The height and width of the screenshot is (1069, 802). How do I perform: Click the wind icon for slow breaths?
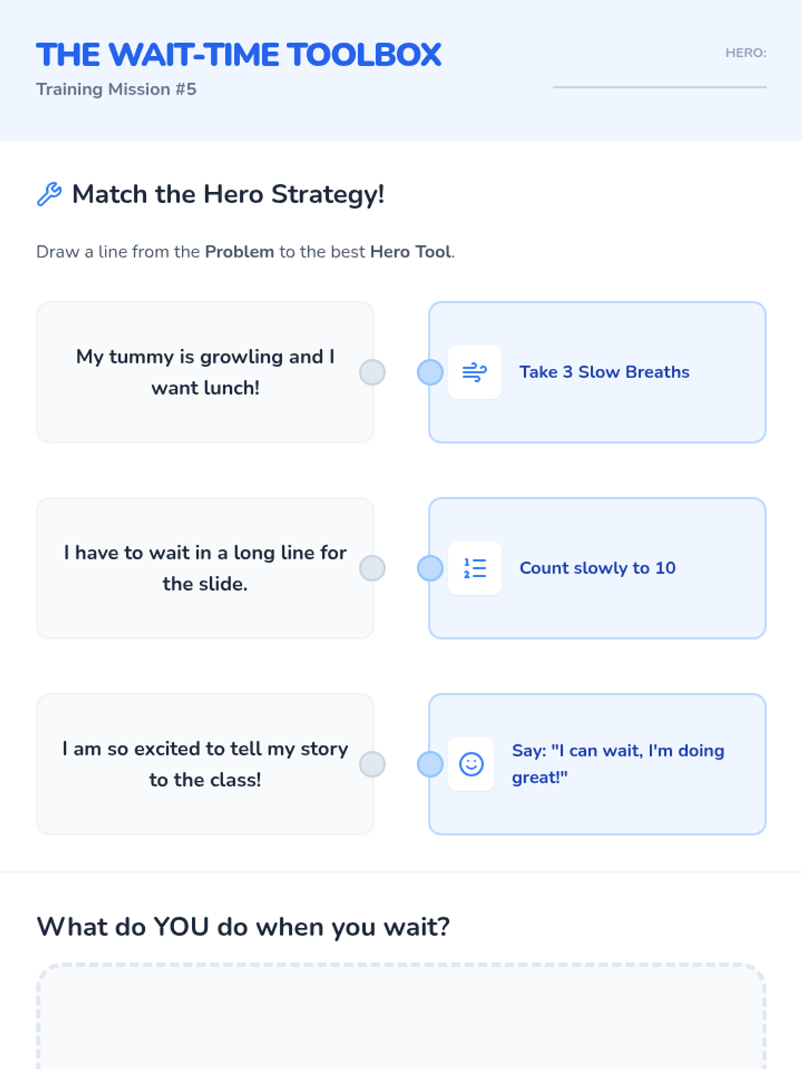(x=475, y=372)
